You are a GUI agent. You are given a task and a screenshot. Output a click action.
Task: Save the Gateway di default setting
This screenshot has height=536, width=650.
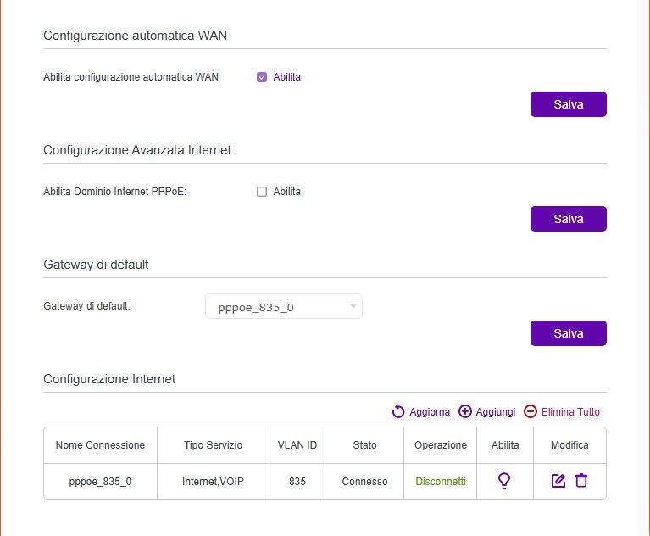point(568,333)
